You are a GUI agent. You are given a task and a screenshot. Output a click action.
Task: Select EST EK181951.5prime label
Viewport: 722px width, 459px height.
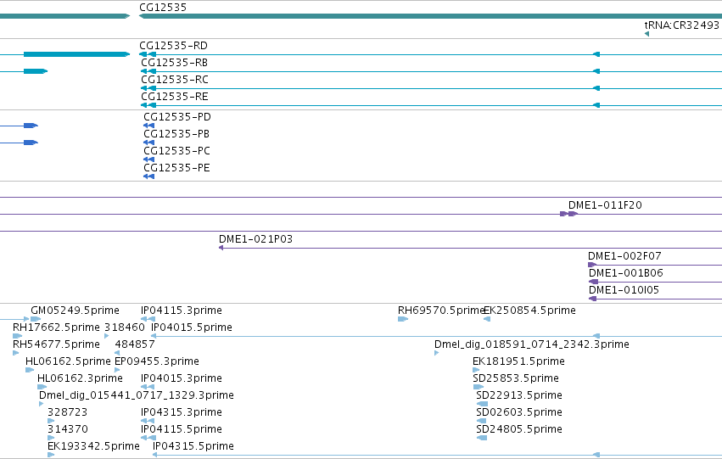[x=519, y=362]
